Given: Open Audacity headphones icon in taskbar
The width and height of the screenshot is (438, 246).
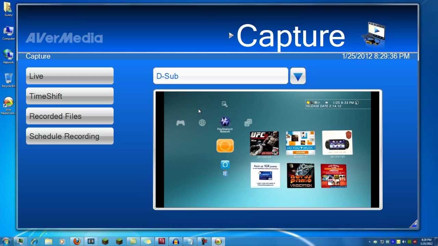Looking at the screenshot, I should click(176, 242).
